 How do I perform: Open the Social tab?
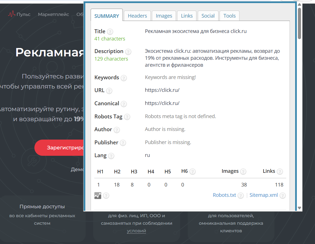[208, 16]
